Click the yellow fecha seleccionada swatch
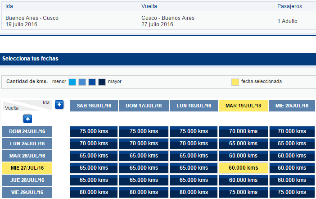 [x=235, y=82]
